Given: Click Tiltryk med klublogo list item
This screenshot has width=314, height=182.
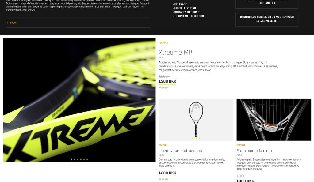Looking at the screenshot, I should coord(189,16).
